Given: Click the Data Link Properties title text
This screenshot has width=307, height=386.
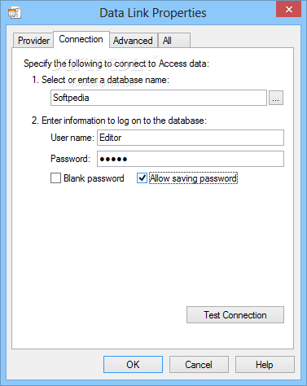Looking at the screenshot, I should click(153, 13).
